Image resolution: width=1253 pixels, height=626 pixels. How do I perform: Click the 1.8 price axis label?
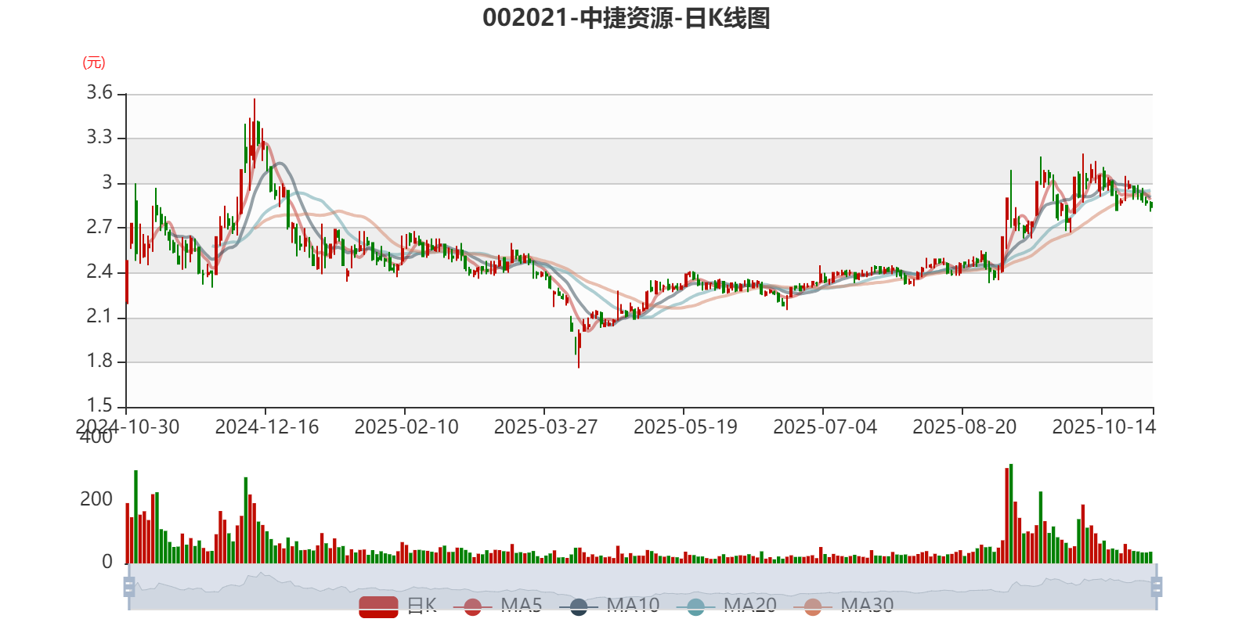coord(99,362)
